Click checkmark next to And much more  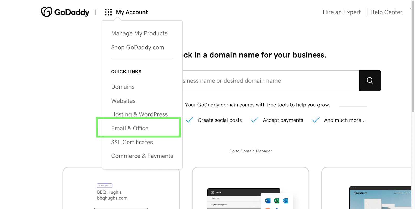pos(316,120)
